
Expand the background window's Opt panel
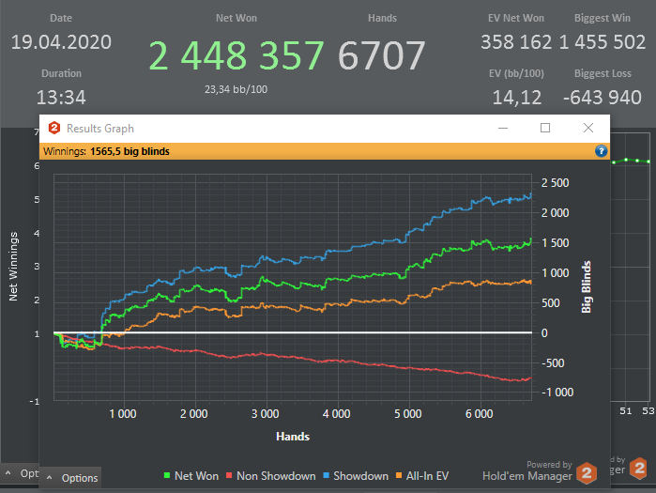pos(21,473)
